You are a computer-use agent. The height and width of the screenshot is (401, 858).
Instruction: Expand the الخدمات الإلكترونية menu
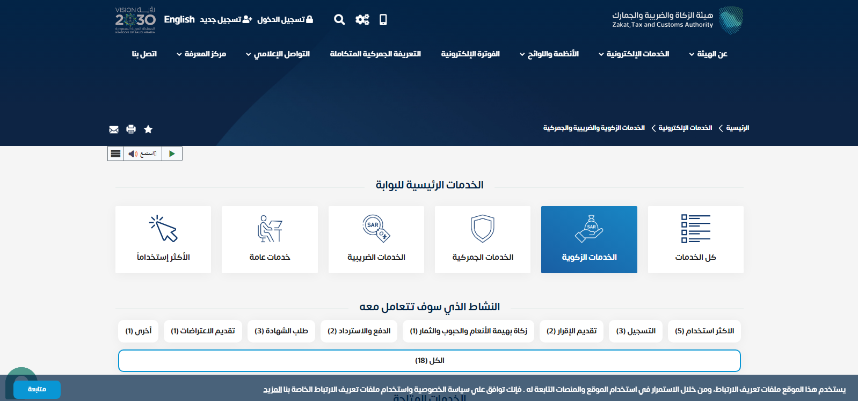pyautogui.click(x=634, y=54)
